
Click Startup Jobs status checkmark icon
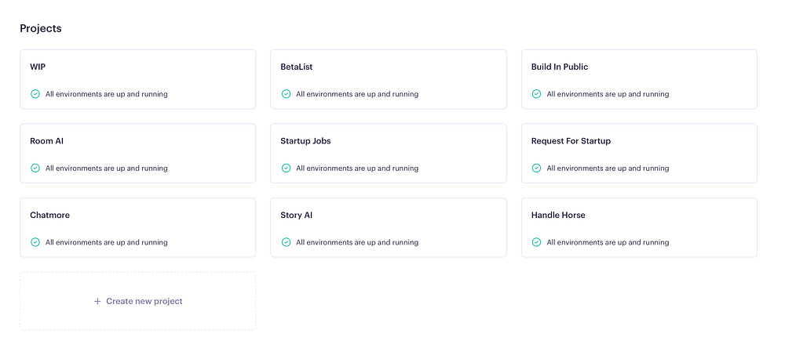286,168
